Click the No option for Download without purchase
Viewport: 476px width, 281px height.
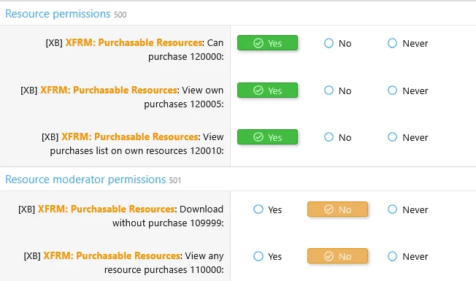(337, 209)
